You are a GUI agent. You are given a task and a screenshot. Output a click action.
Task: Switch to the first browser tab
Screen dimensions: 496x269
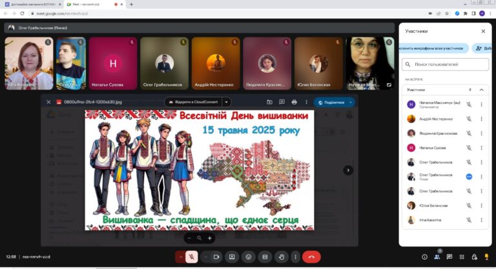(x=32, y=5)
